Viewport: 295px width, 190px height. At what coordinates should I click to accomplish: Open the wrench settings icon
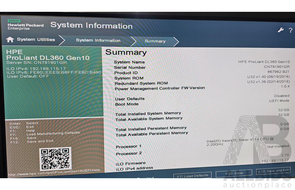click(281, 30)
